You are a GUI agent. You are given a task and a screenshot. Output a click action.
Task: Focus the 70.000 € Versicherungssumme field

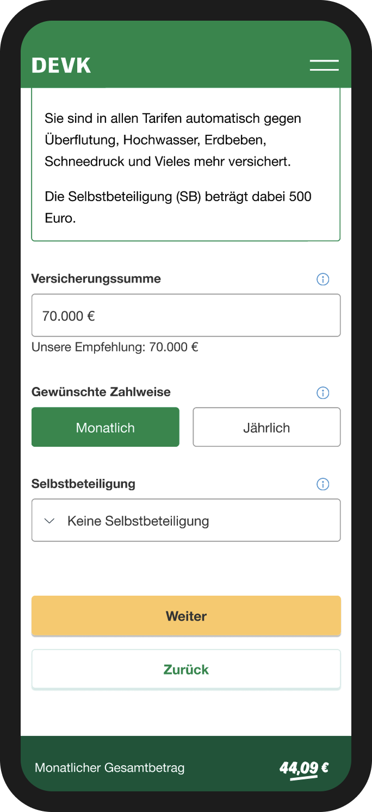[186, 316]
